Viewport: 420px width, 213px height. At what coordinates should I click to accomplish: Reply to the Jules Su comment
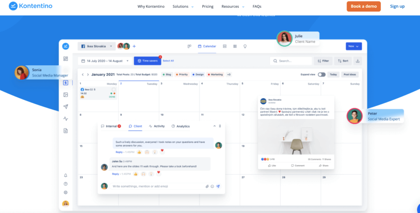115,174
